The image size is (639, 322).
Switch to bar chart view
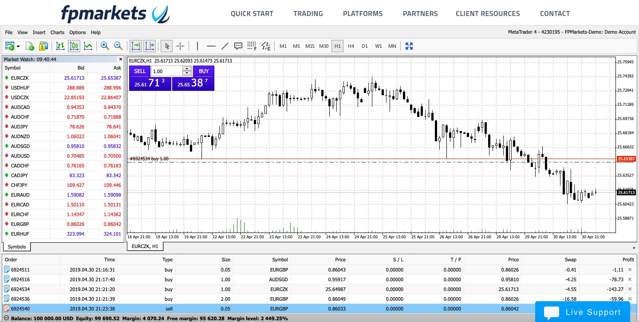click(60, 46)
